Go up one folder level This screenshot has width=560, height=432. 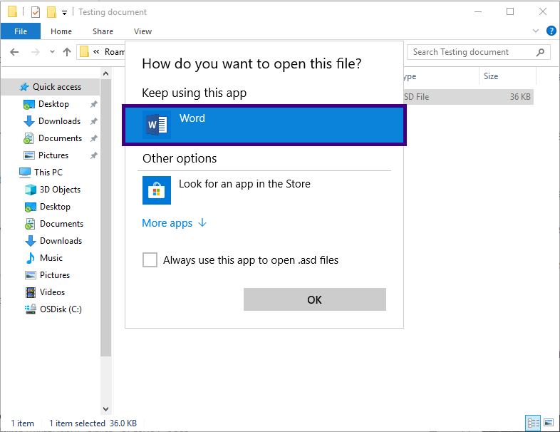tap(67, 52)
